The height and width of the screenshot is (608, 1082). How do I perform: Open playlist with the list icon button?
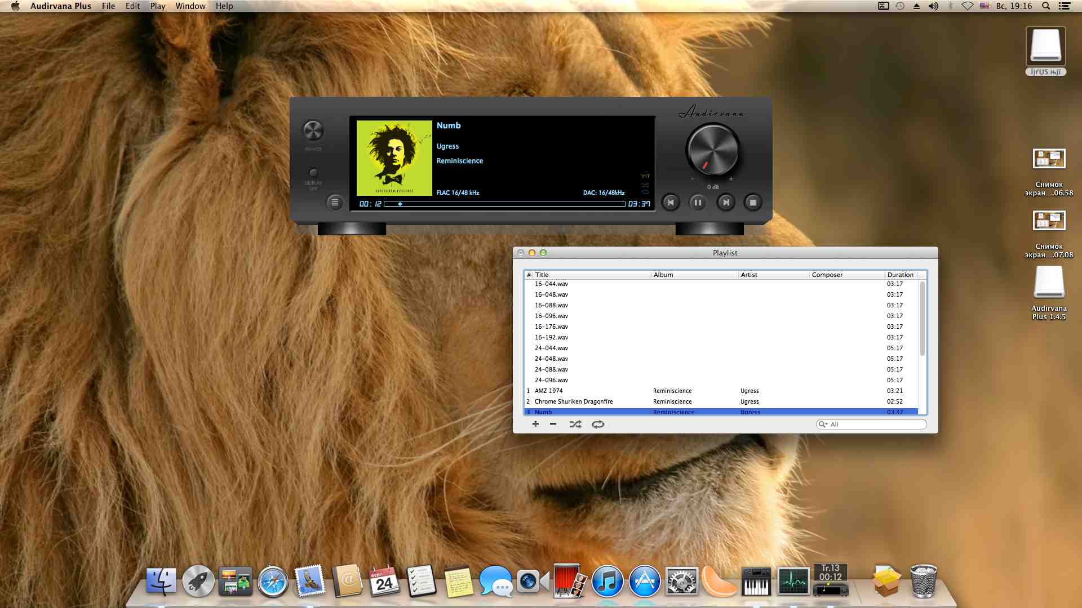pos(335,203)
